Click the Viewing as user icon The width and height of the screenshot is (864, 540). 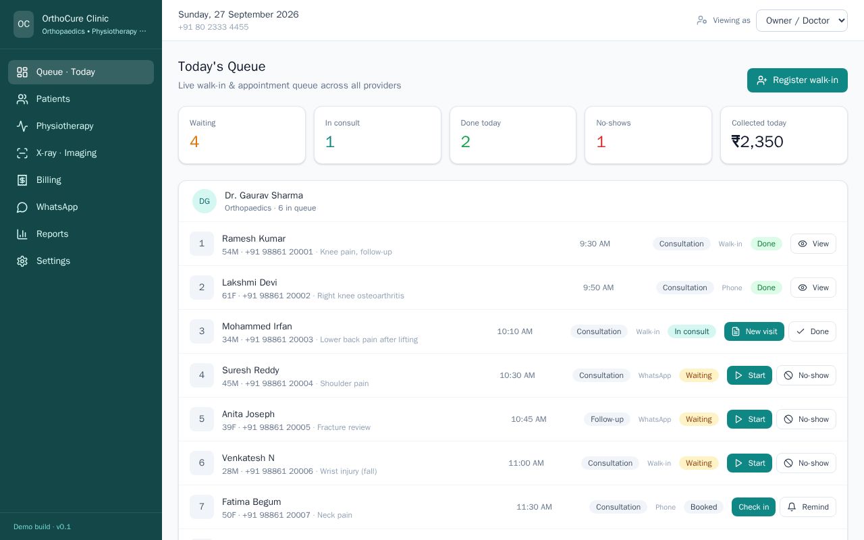click(702, 20)
